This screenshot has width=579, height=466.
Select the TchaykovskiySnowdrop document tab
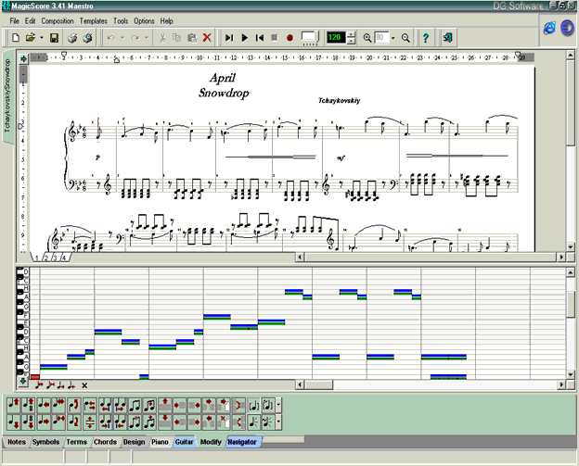pyautogui.click(x=7, y=95)
